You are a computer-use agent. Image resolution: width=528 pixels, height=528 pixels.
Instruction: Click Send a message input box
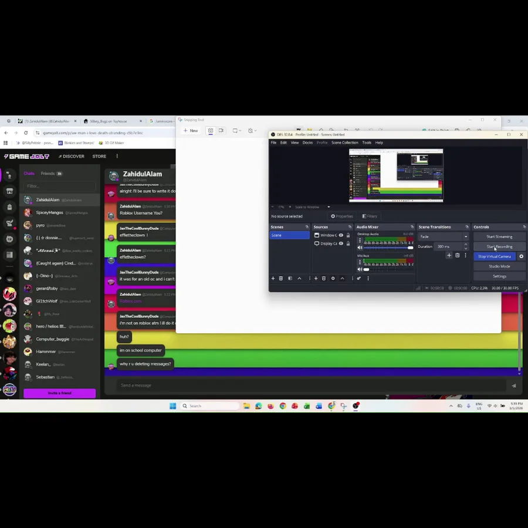click(x=311, y=385)
